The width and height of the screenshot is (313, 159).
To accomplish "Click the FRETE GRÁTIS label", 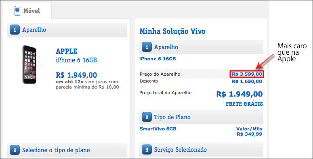I will (244, 104).
